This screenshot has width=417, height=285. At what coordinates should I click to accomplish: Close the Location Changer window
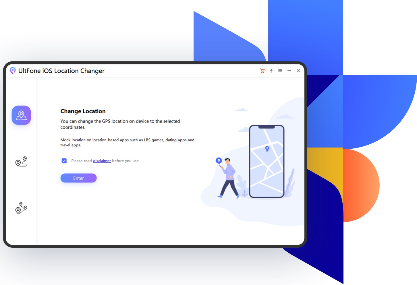point(298,71)
